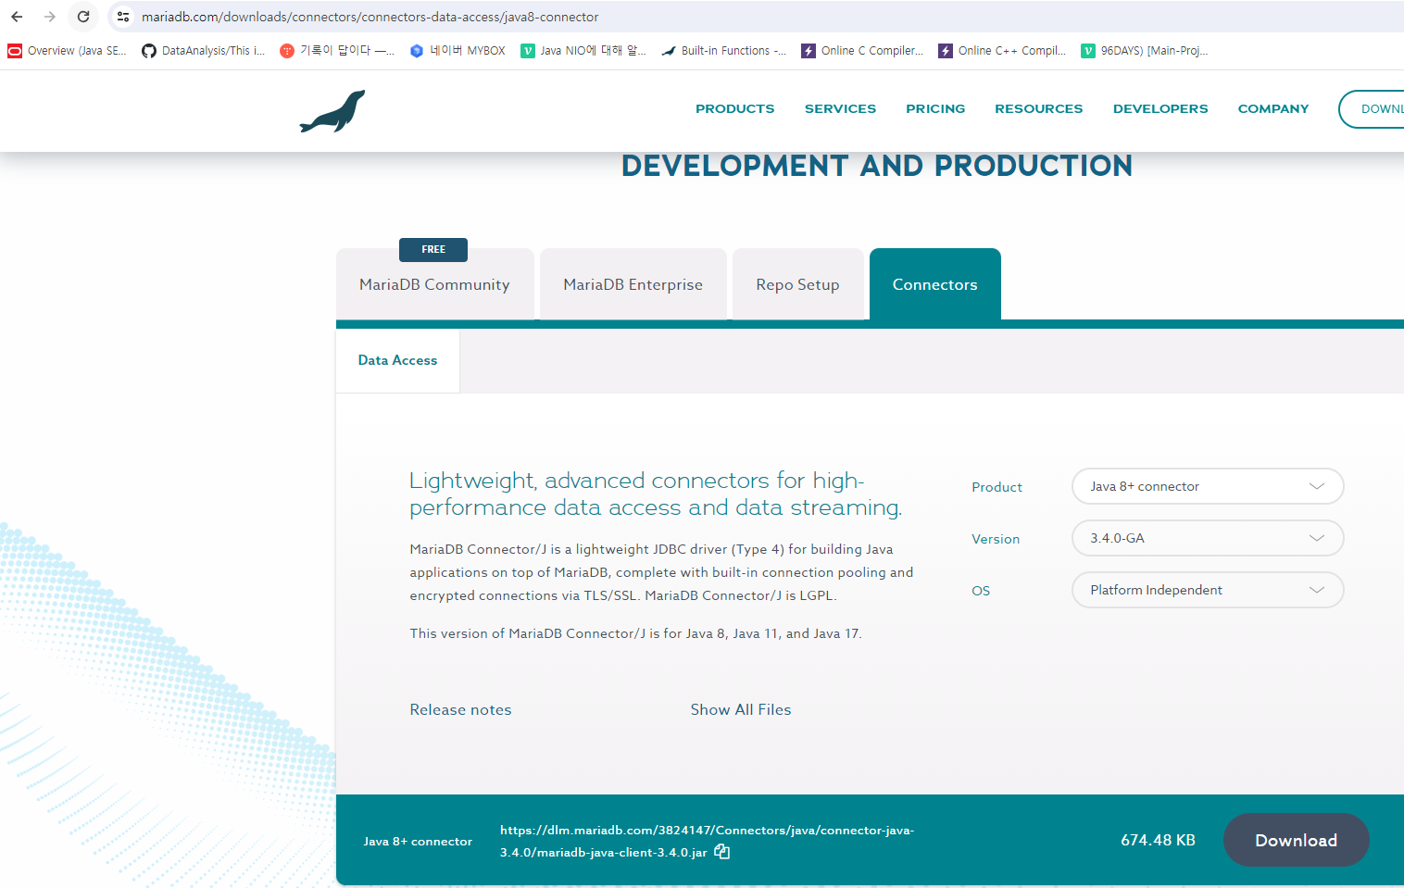
Task: Click the dark Download button
Action: 1296,840
